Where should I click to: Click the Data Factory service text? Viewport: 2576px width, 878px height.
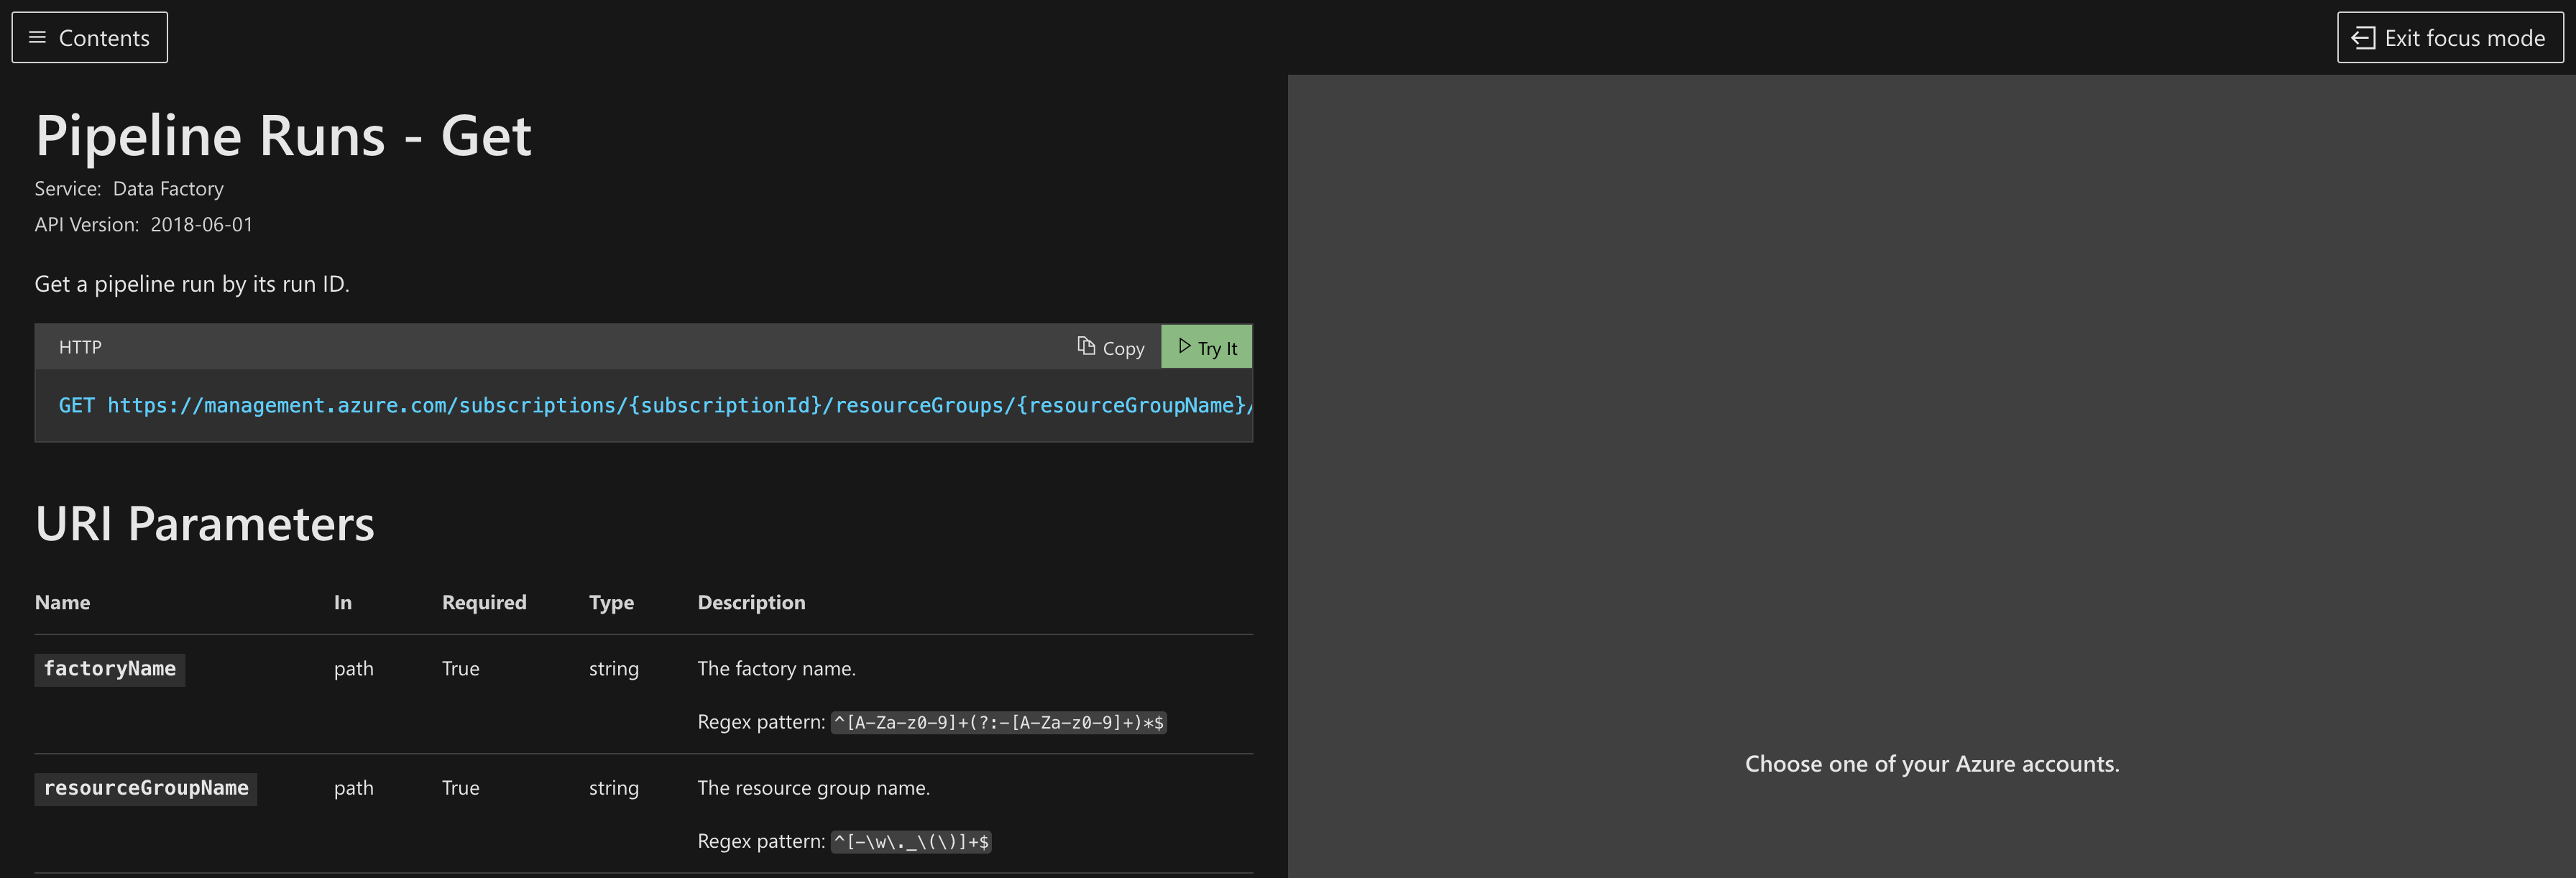coord(168,188)
